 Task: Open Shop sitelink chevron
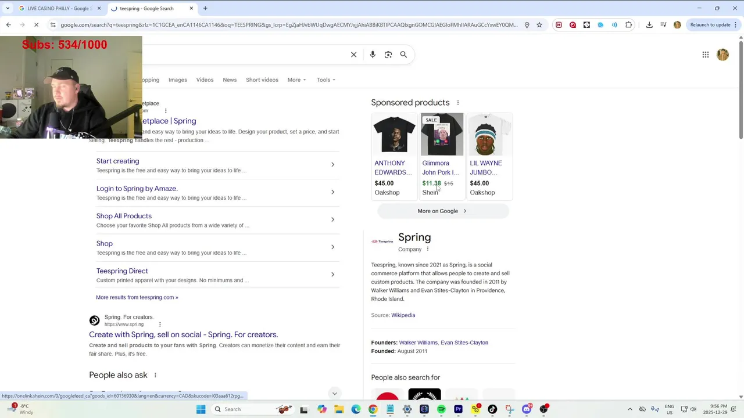(332, 247)
